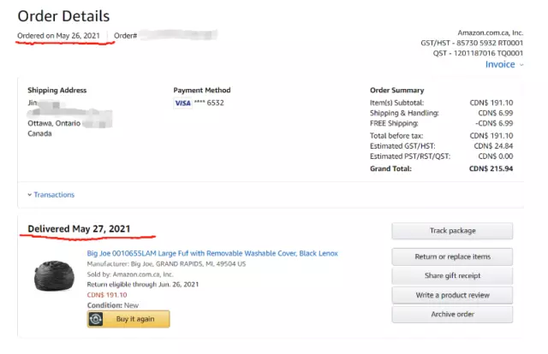Image resolution: width=548 pixels, height=354 pixels.
Task: Open the Invoice dropdown
Action: 503,64
